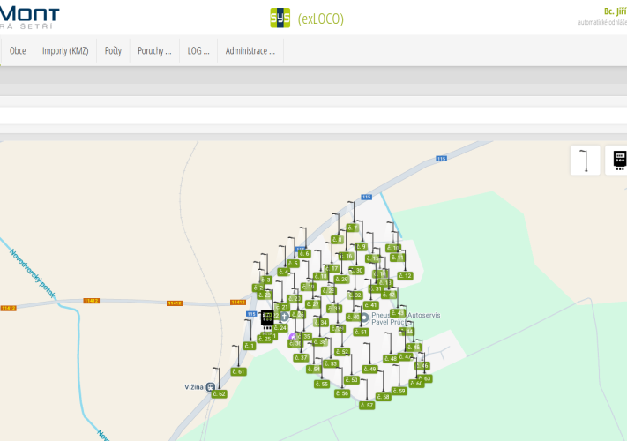Select street lamp marker č. 57
The height and width of the screenshot is (441, 627).
point(367,405)
